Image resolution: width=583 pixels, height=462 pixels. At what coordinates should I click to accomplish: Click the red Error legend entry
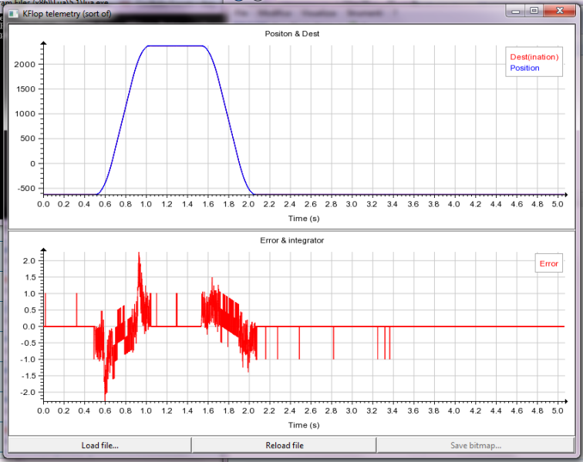pyautogui.click(x=548, y=263)
